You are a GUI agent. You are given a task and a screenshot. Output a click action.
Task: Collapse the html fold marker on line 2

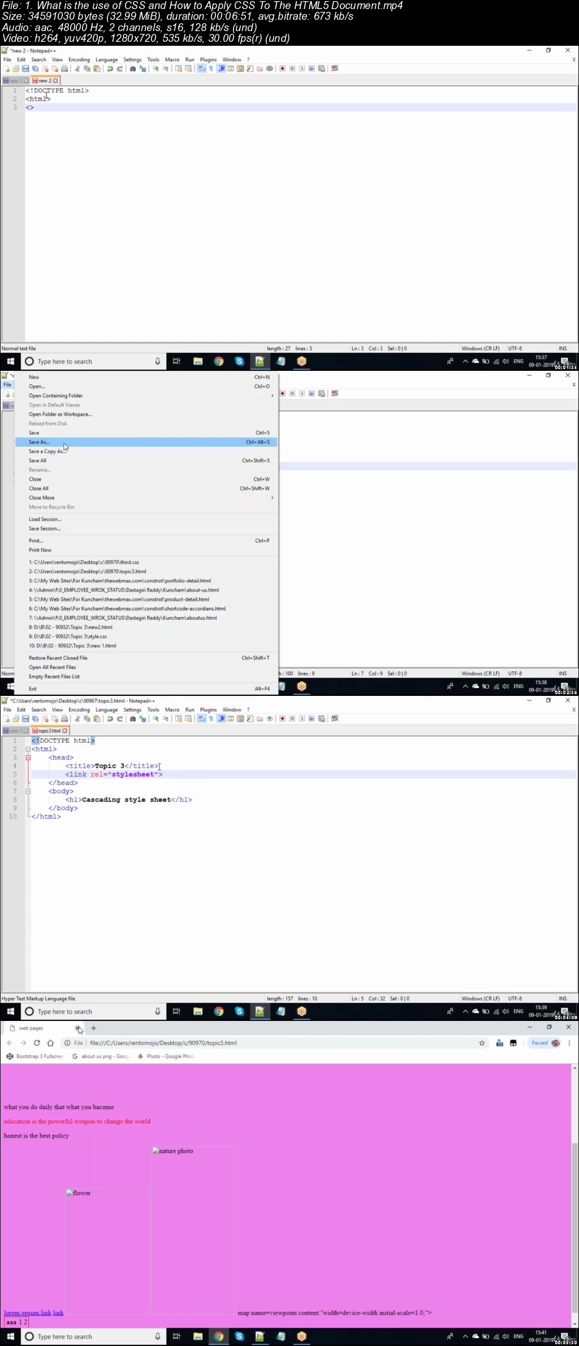pyautogui.click(x=28, y=749)
